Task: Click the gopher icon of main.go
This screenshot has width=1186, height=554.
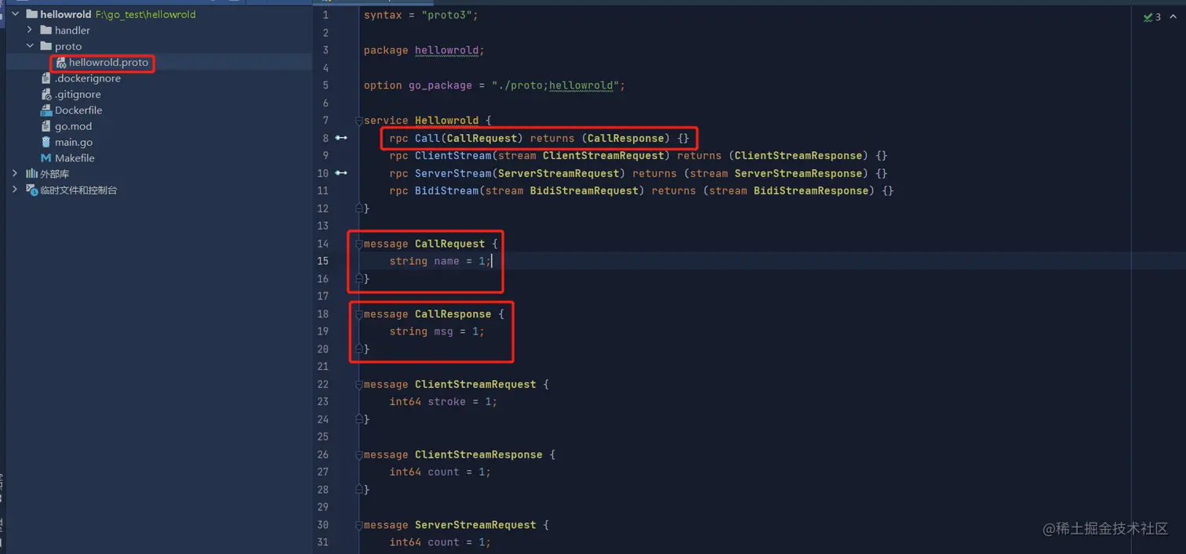Action: 47,142
